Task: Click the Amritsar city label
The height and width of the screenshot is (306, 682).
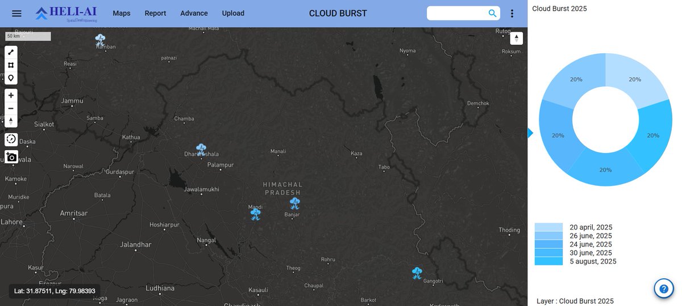Action: [74, 213]
